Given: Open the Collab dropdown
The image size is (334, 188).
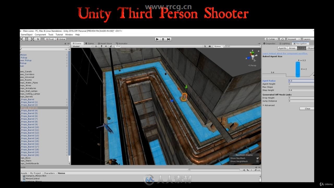Looking at the screenshot, I should pos(271,39).
